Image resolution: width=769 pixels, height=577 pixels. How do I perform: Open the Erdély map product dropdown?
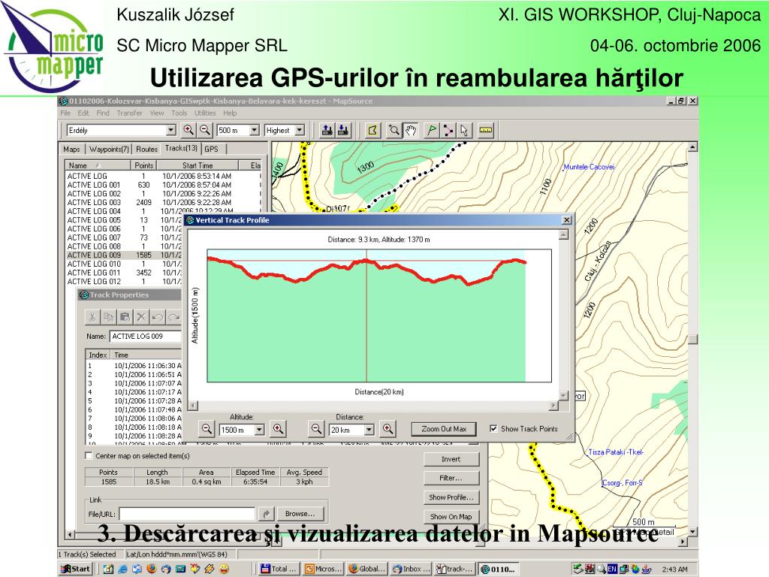point(170,130)
